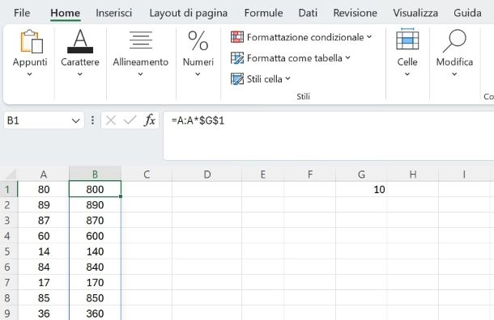Expand chevron under Carattere
The height and width of the screenshot is (320, 494).
tap(79, 74)
